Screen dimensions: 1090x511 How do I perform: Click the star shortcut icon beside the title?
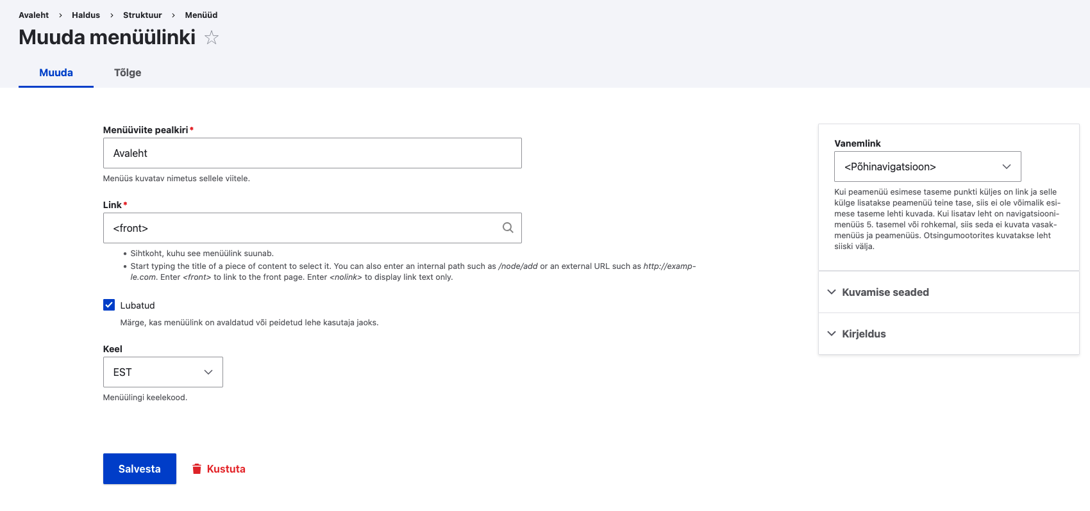(212, 38)
